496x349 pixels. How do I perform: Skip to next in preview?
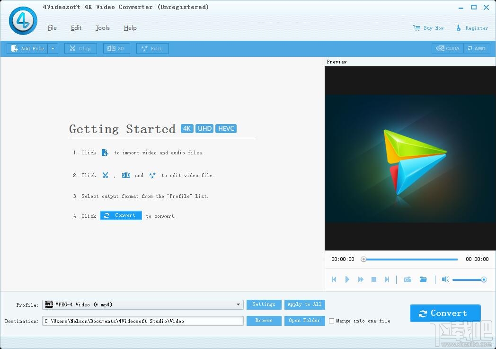387,279
